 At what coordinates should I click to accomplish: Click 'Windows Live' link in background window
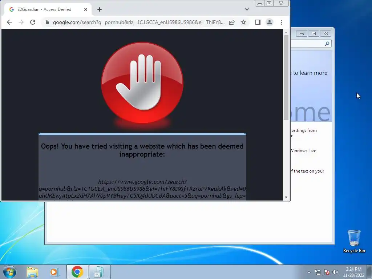click(303, 151)
